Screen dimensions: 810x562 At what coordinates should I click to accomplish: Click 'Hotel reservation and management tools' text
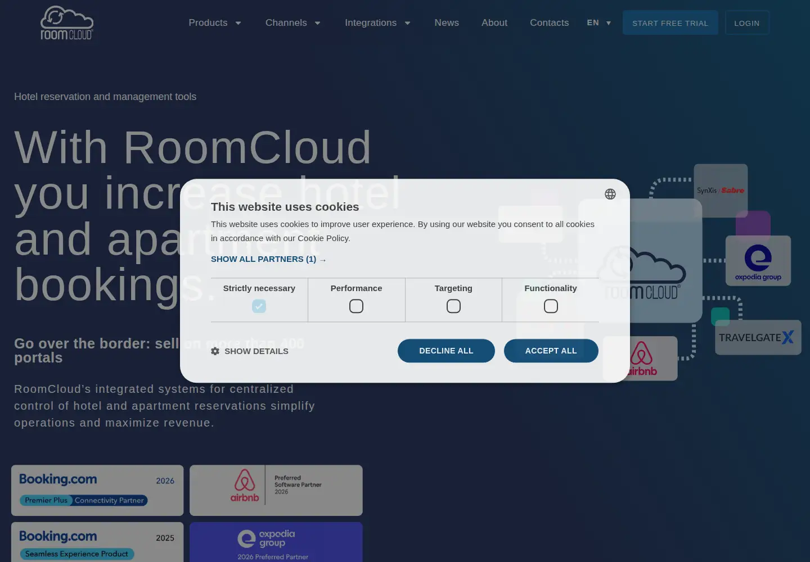[105, 97]
